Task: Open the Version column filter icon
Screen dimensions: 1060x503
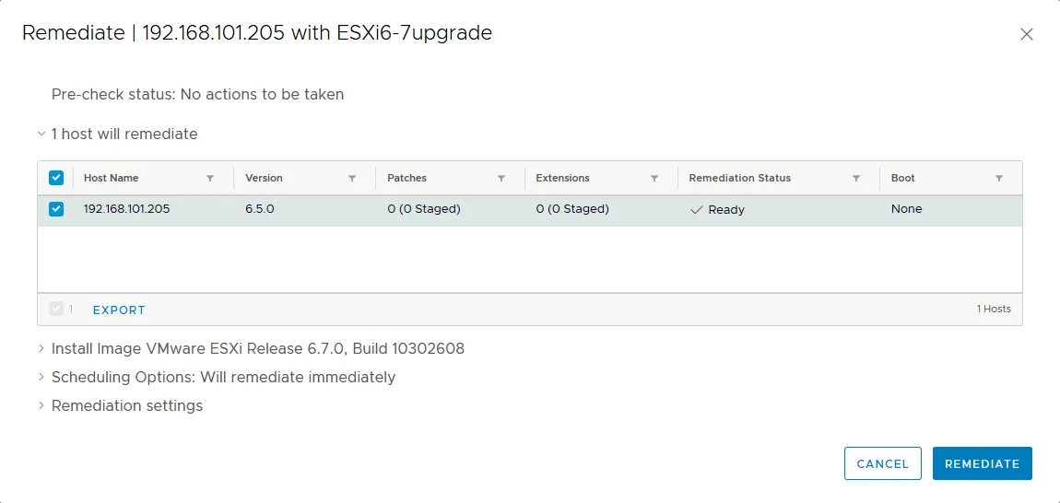Action: (x=352, y=179)
